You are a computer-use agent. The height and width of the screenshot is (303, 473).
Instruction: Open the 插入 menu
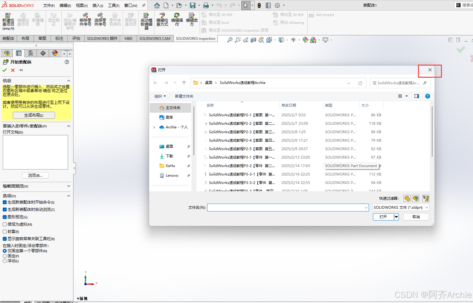pos(98,5)
